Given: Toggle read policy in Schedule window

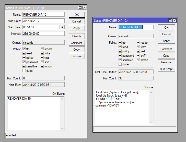Looking at the screenshot, I should click(x=24, y=53).
